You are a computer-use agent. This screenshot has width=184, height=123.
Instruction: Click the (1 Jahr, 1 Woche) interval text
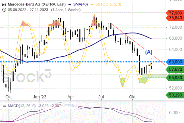[x=66, y=10]
